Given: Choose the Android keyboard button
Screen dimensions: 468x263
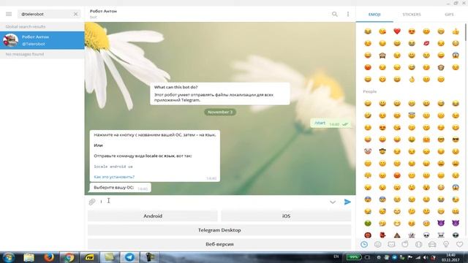Looking at the screenshot, I should click(153, 216).
